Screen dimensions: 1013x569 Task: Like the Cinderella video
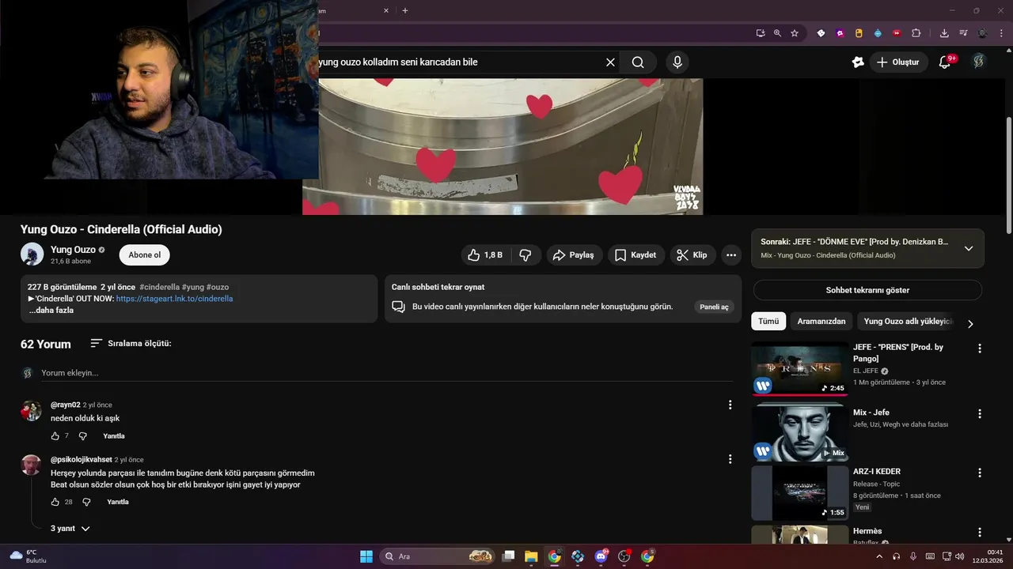point(484,255)
